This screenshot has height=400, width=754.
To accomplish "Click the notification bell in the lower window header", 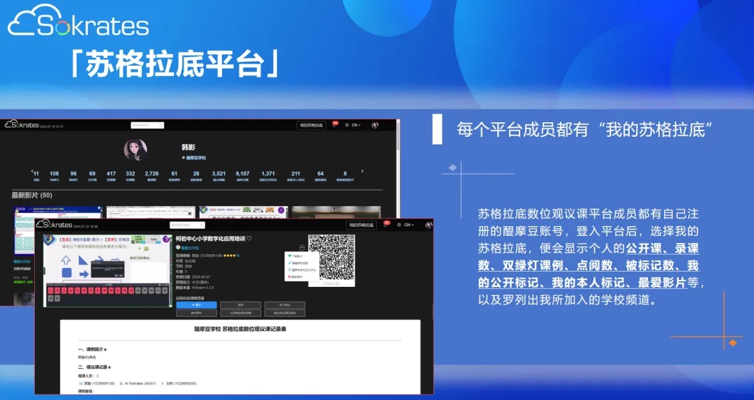I will coord(383,225).
